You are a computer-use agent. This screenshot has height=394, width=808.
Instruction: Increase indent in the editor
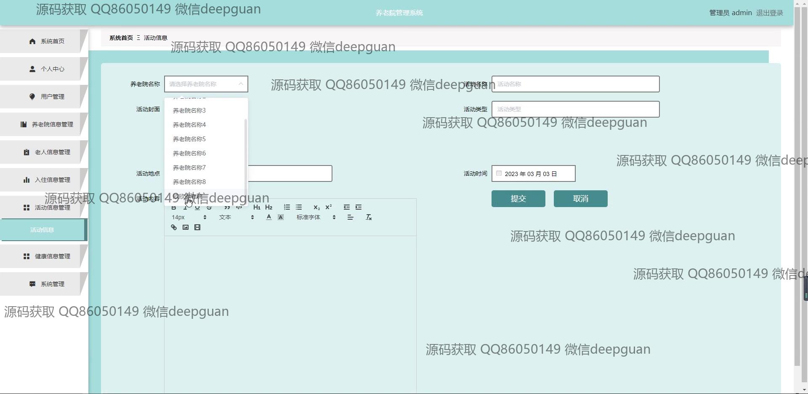[359, 208]
